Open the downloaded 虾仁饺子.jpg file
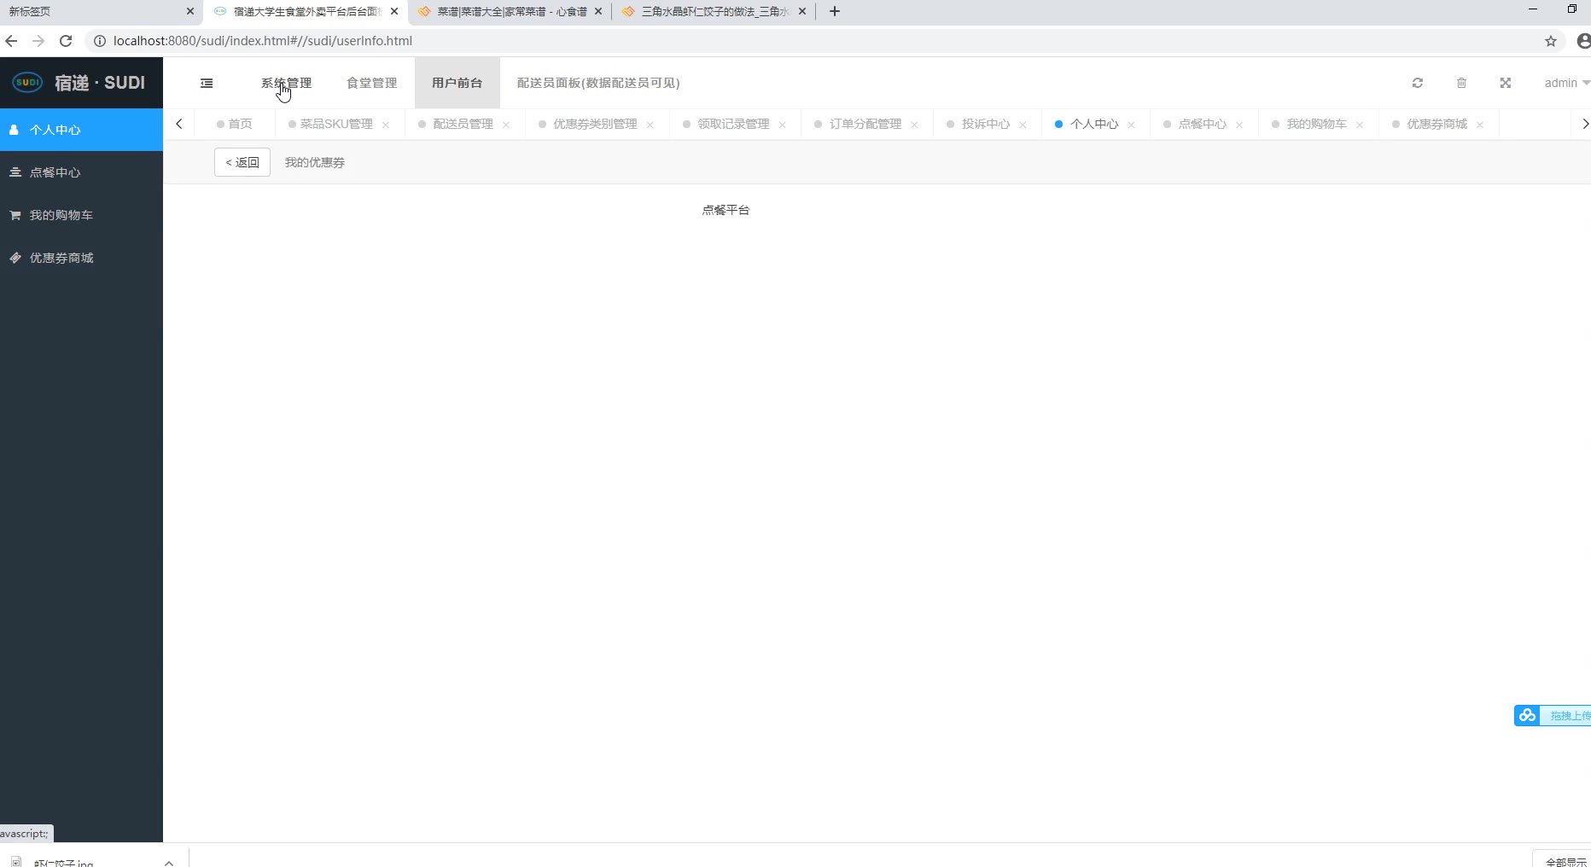 pos(64,862)
